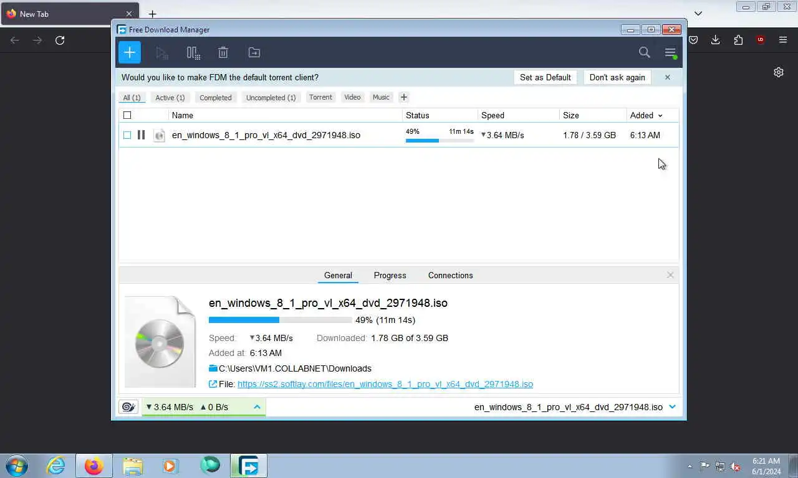Image resolution: width=798 pixels, height=478 pixels.
Task: Show Uncompleted (1) downloads filter
Action: coord(271,98)
